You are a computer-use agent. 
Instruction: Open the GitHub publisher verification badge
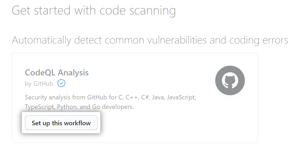click(x=61, y=83)
